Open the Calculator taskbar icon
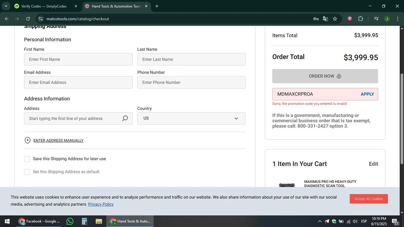The height and width of the screenshot is (227, 404). 84,221
